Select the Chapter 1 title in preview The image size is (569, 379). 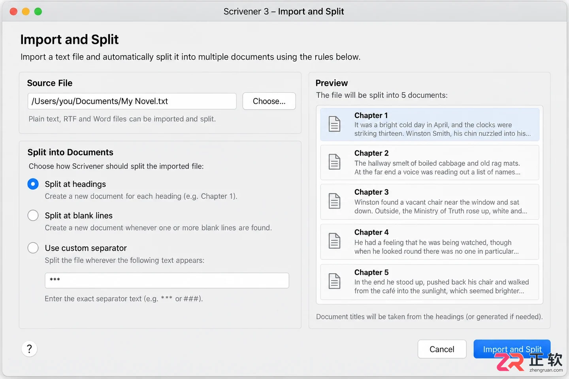(x=371, y=115)
